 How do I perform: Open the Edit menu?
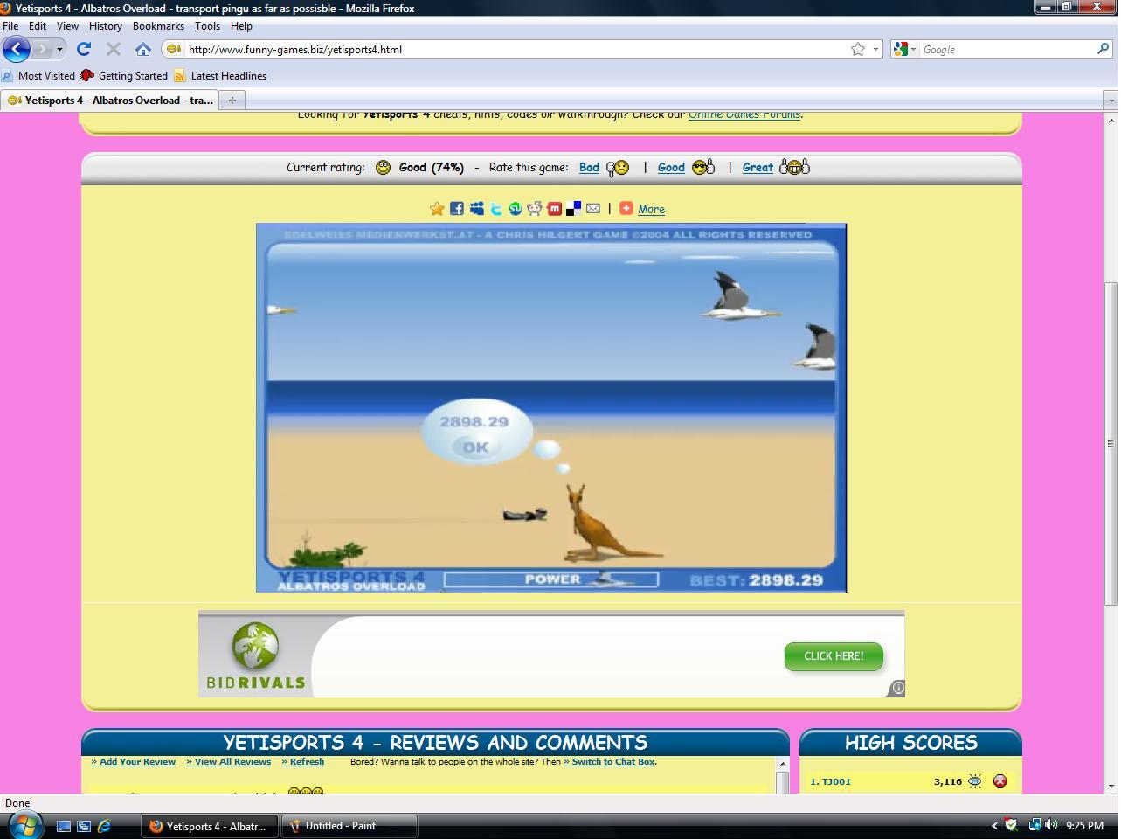tap(38, 26)
